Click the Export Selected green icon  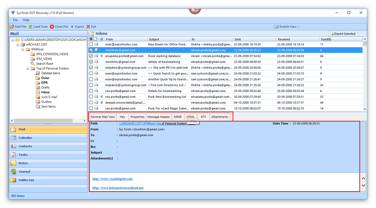332,34
